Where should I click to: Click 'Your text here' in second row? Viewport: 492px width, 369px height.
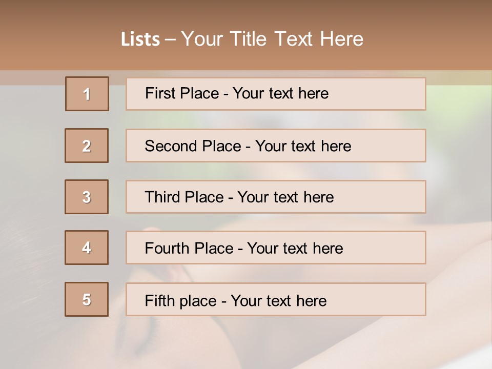[x=303, y=146]
